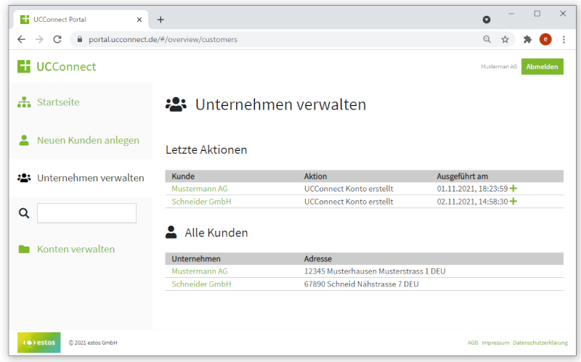581x362 pixels.
Task: Click the sidebar search text field
Action: tap(86, 213)
